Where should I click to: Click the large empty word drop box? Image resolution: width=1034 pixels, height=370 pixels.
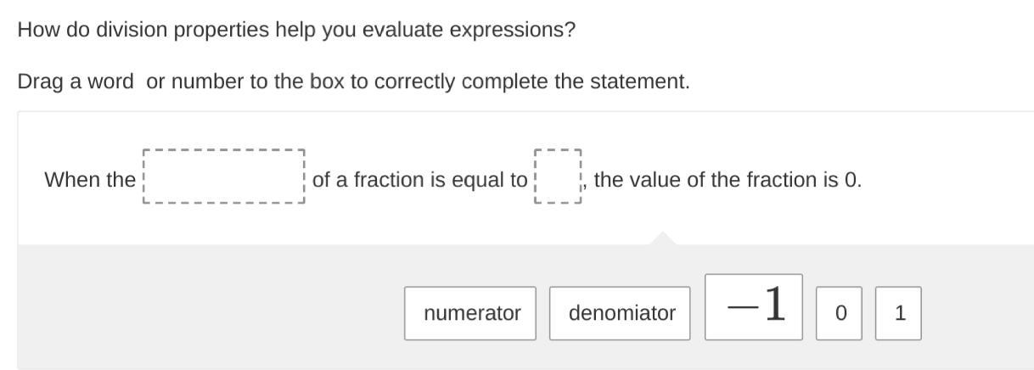click(223, 177)
